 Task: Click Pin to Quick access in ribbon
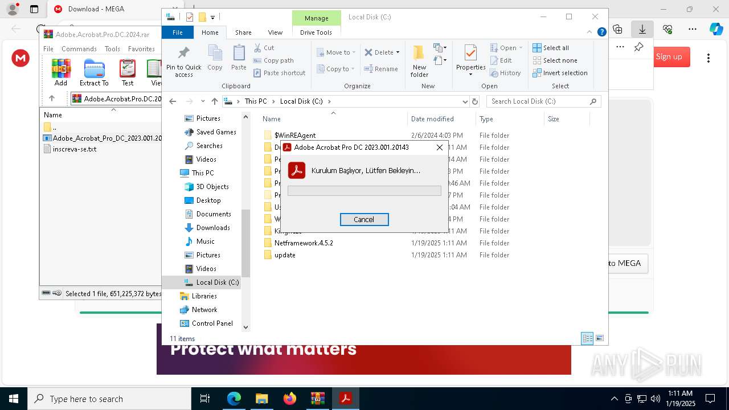point(183,61)
